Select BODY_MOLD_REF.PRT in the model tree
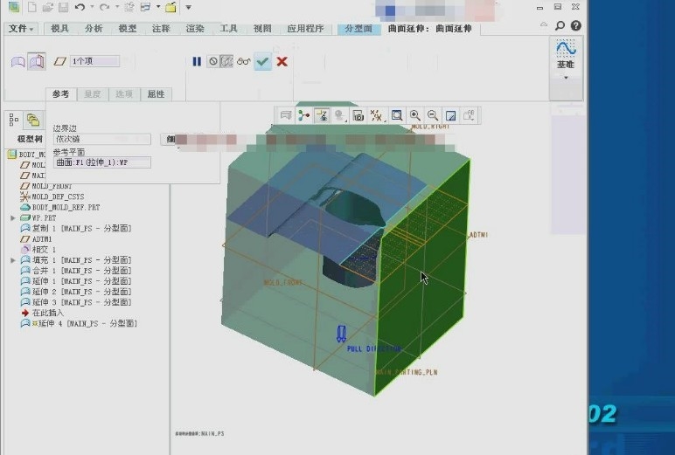Viewport: 675px width, 455px height. click(59, 207)
